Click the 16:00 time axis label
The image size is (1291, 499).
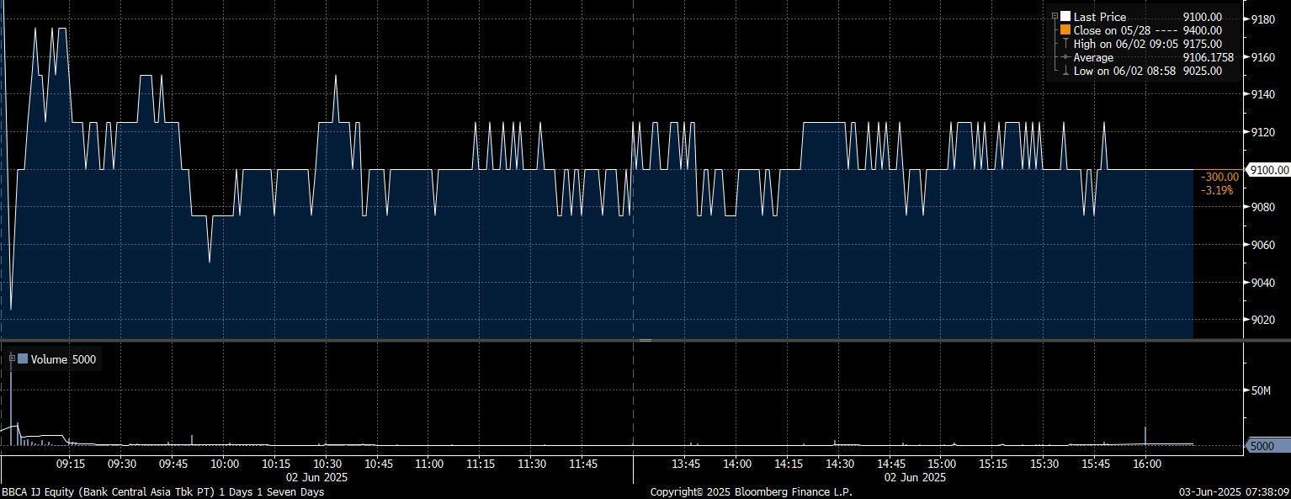[x=1147, y=464]
